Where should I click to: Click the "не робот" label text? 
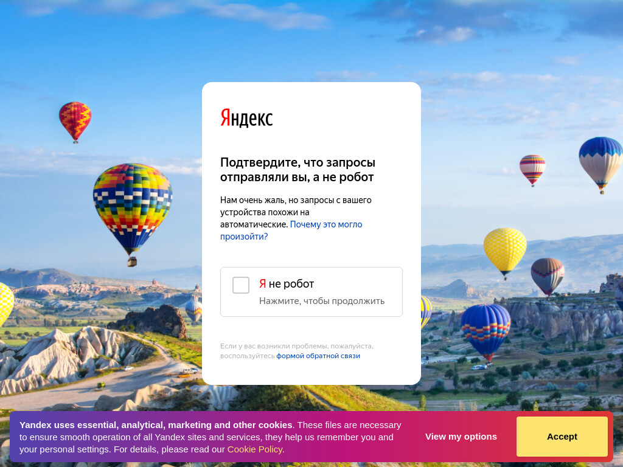coord(291,284)
